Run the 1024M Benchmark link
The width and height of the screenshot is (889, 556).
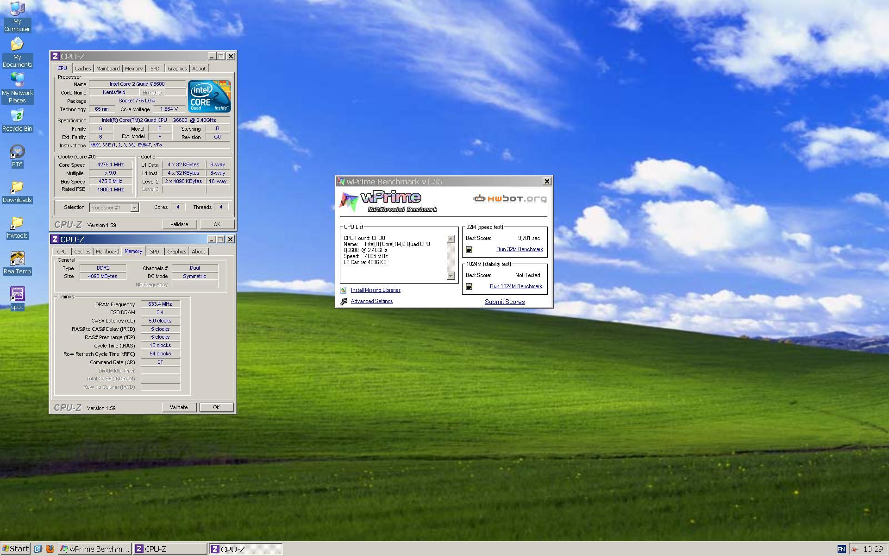click(516, 286)
